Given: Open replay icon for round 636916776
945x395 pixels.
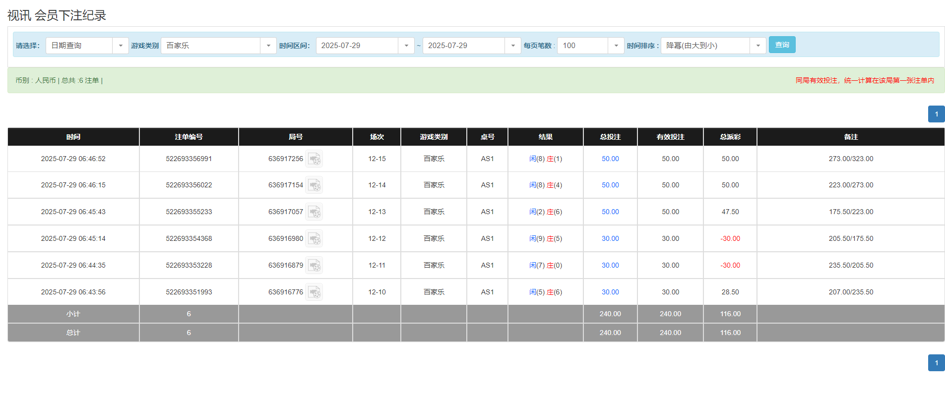Looking at the screenshot, I should tap(314, 292).
